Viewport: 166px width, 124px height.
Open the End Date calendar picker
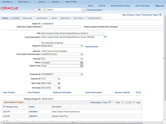click(x=59, y=88)
